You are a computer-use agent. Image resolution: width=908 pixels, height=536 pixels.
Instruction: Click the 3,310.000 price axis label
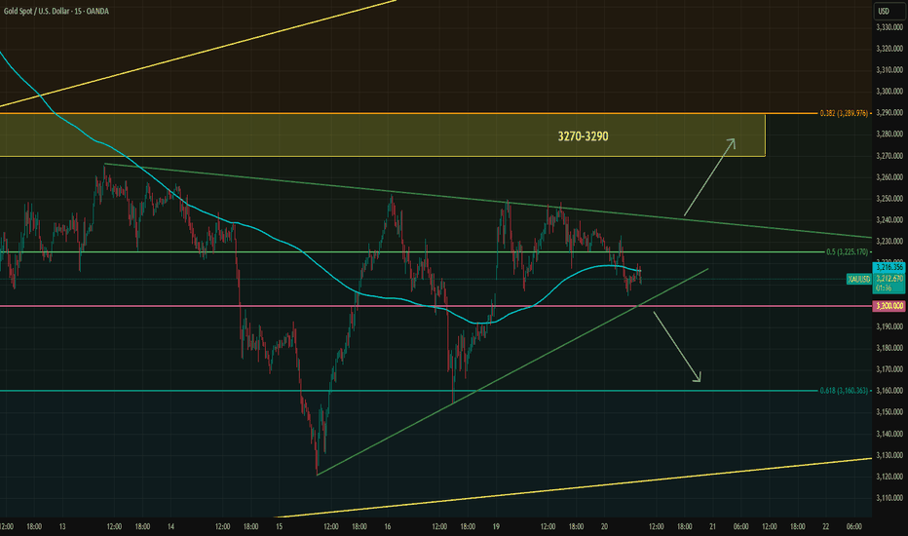(x=889, y=70)
